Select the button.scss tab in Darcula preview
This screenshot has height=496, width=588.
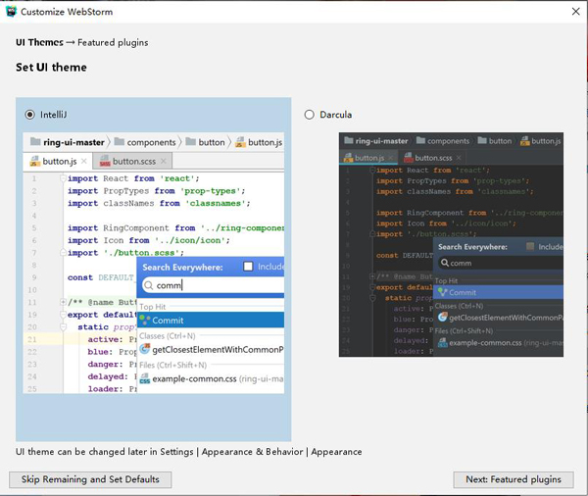[433, 158]
